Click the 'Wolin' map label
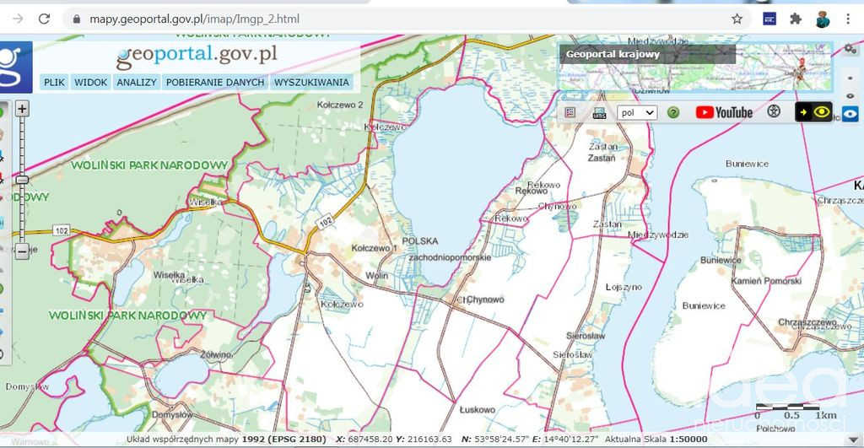Screen dimensions: 864x448 [377, 276]
